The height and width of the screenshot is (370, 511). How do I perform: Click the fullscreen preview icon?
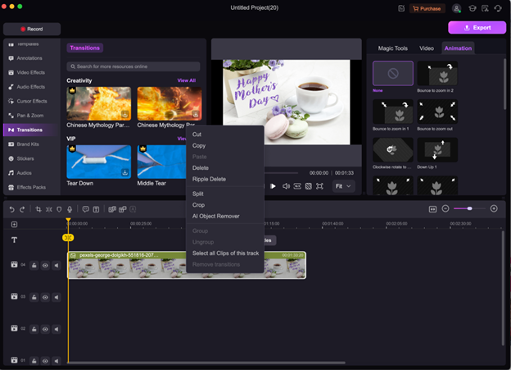tap(319, 186)
